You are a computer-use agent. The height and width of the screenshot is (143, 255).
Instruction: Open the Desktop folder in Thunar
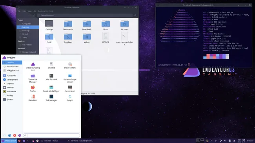49,25
